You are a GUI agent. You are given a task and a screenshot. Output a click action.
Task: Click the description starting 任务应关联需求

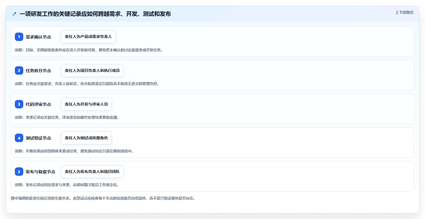87,84
